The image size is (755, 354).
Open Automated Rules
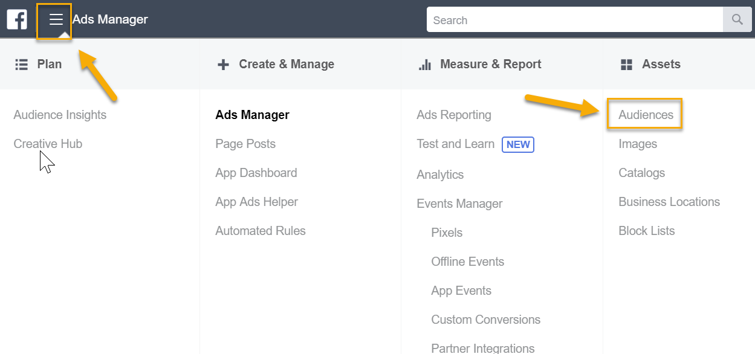(261, 231)
